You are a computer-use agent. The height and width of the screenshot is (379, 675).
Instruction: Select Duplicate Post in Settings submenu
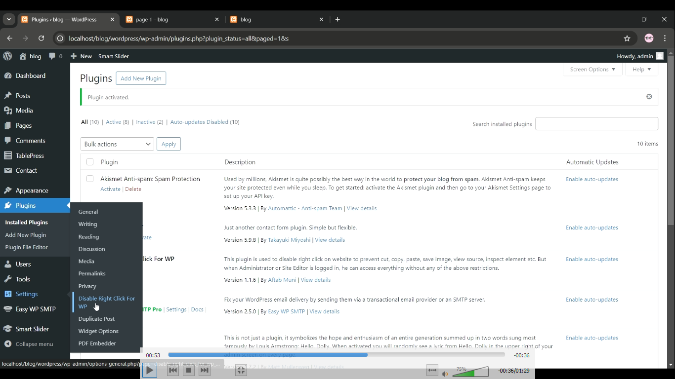click(96, 319)
